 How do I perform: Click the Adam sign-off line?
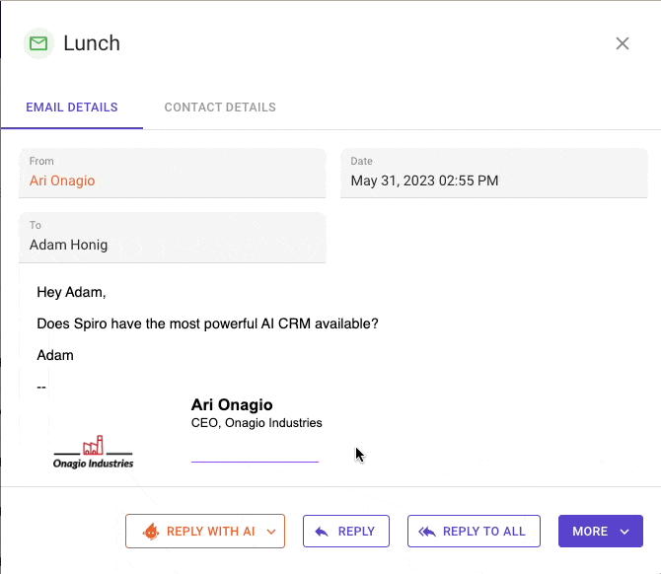[55, 355]
